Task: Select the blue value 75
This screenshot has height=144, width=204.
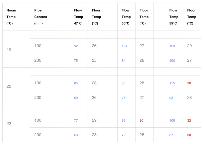Action: (76, 61)
